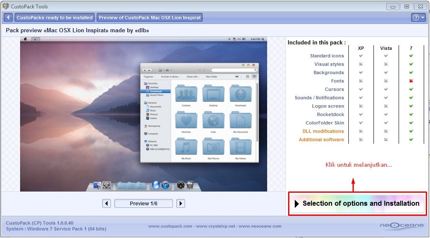Open Selection of options and Installation
The width and height of the screenshot is (430, 238).
point(357,203)
